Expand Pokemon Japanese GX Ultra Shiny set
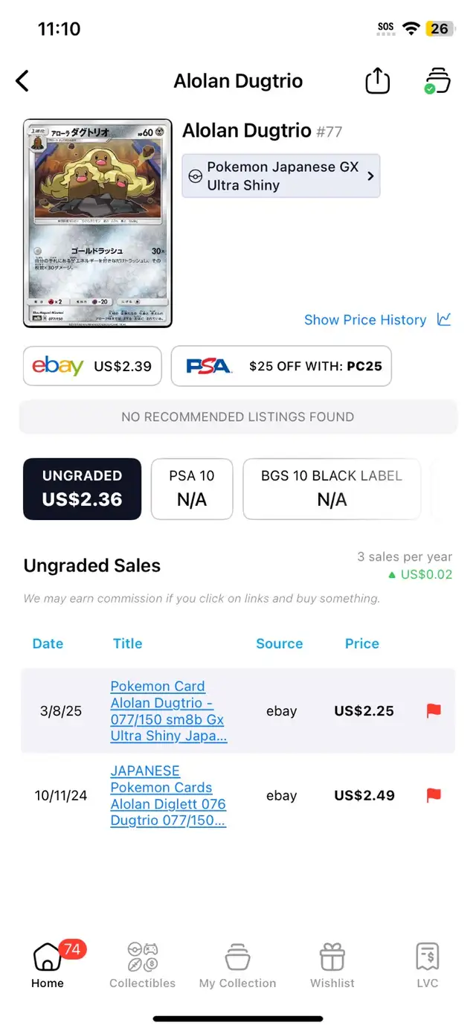Screen dimensions: 476x1031 click(281, 176)
